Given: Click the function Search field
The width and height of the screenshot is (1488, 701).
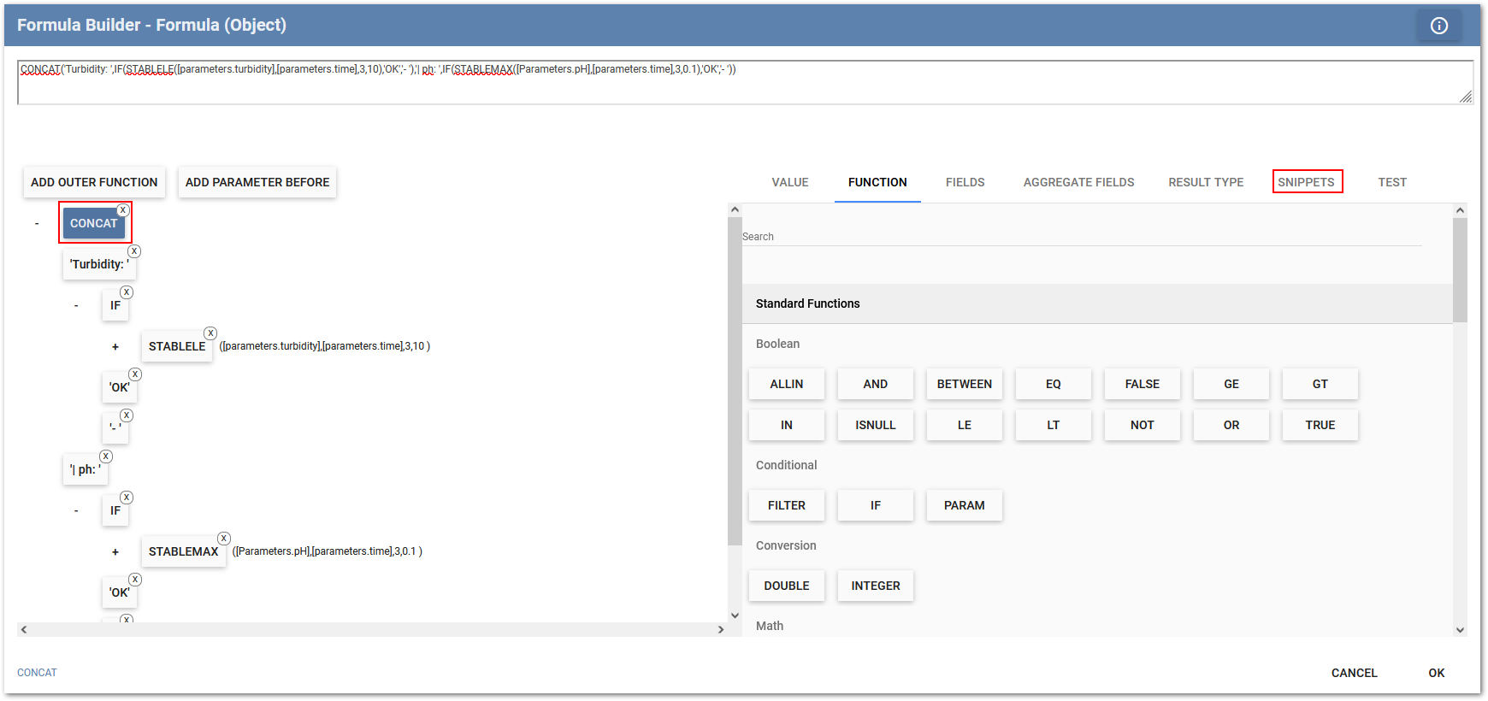Looking at the screenshot, I should pyautogui.click(x=1081, y=237).
